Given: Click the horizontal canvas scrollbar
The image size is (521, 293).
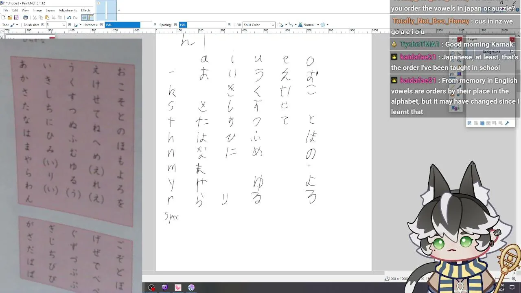Looking at the screenshot, I should (263, 273).
